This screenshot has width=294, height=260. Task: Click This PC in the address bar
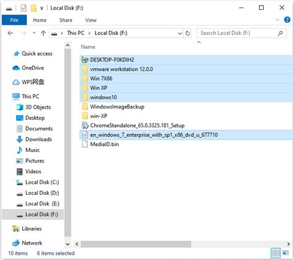pyautogui.click(x=76, y=33)
